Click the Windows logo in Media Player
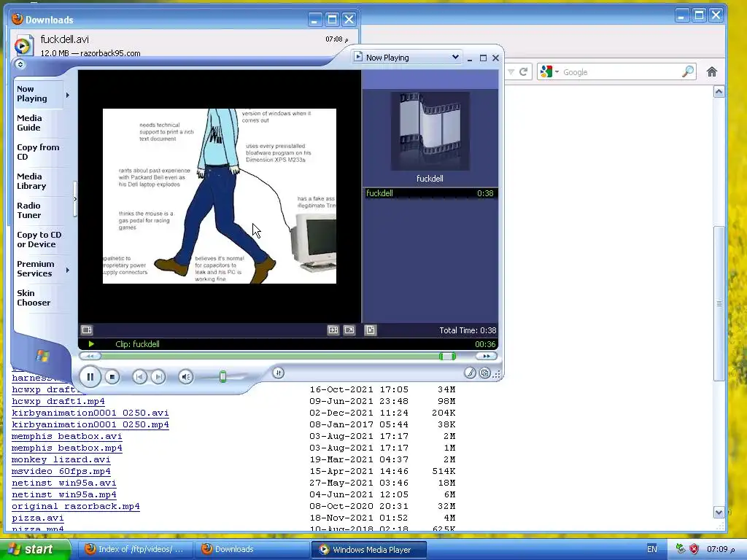Image resolution: width=747 pixels, height=560 pixels. [42, 355]
